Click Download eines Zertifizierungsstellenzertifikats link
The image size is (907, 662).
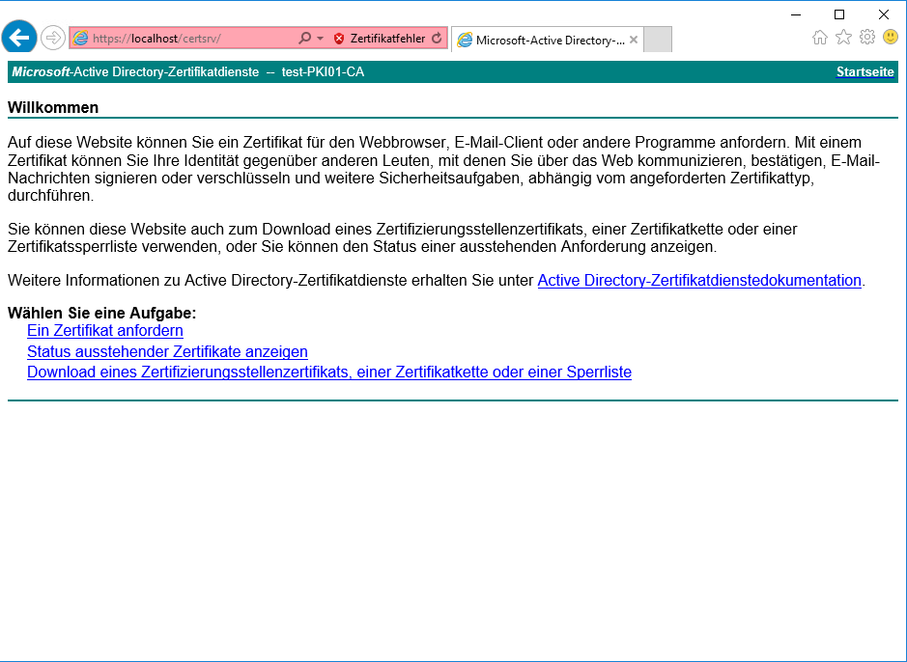328,372
